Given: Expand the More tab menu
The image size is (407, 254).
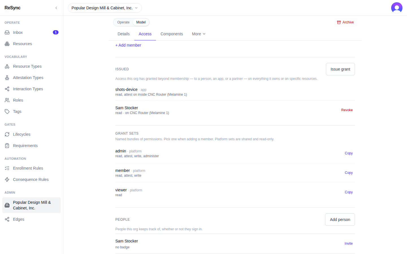Looking at the screenshot, I should [x=198, y=34].
